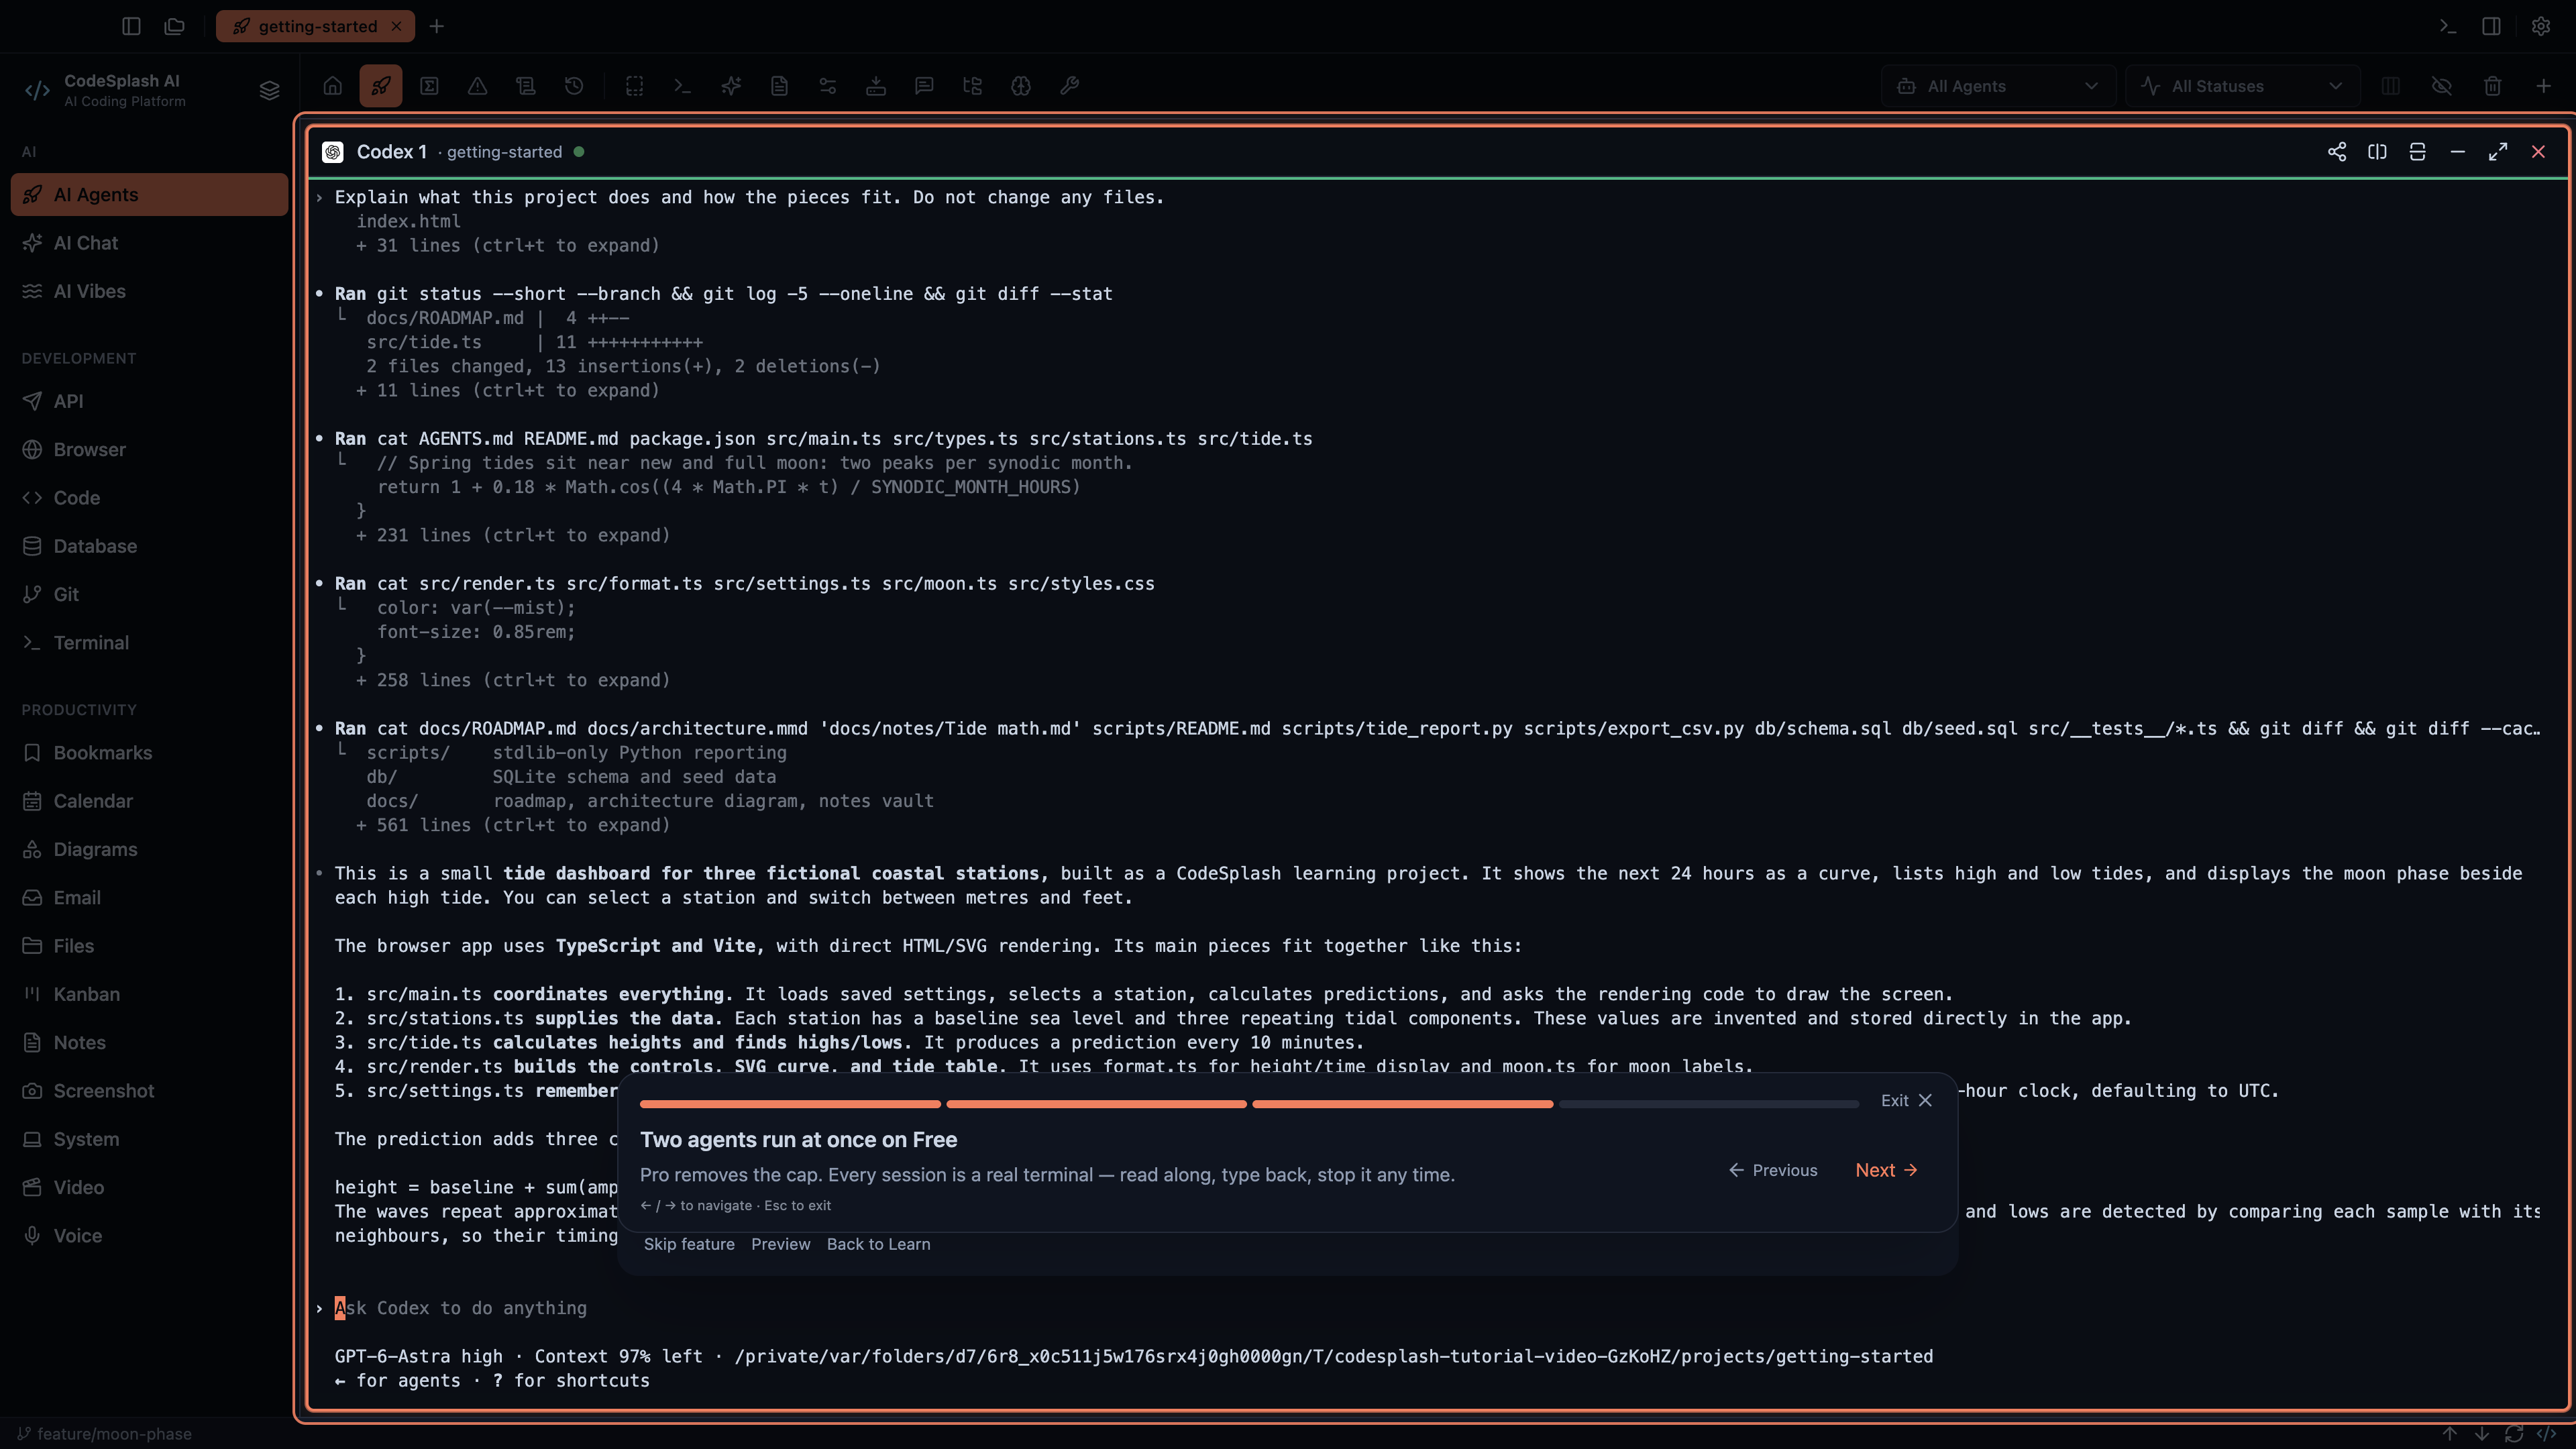Screen dimensions: 2576x1449
Task: Open Browser in sidebar
Action: (x=150, y=449)
